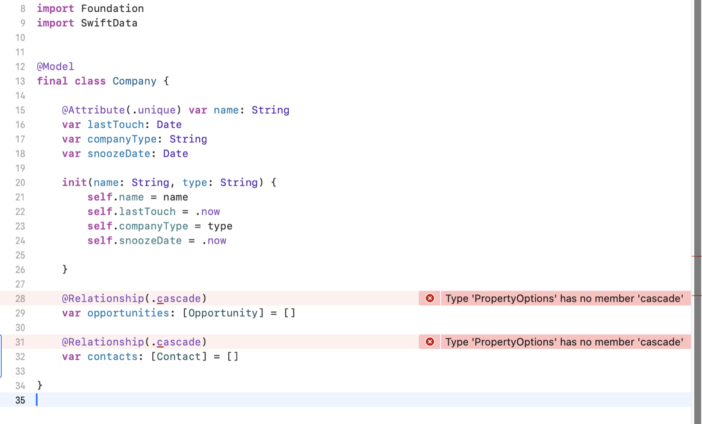
Task: Click the 'companyType' property declaration on line 17
Action: [122, 139]
